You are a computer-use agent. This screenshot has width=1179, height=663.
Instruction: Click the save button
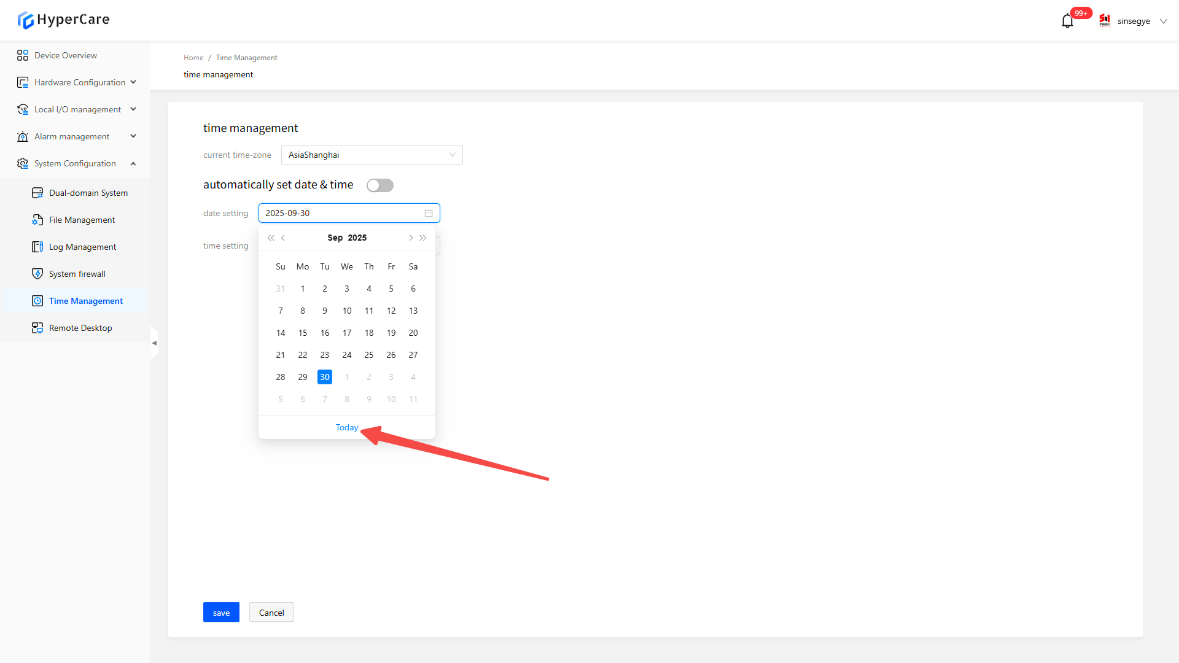pos(221,613)
